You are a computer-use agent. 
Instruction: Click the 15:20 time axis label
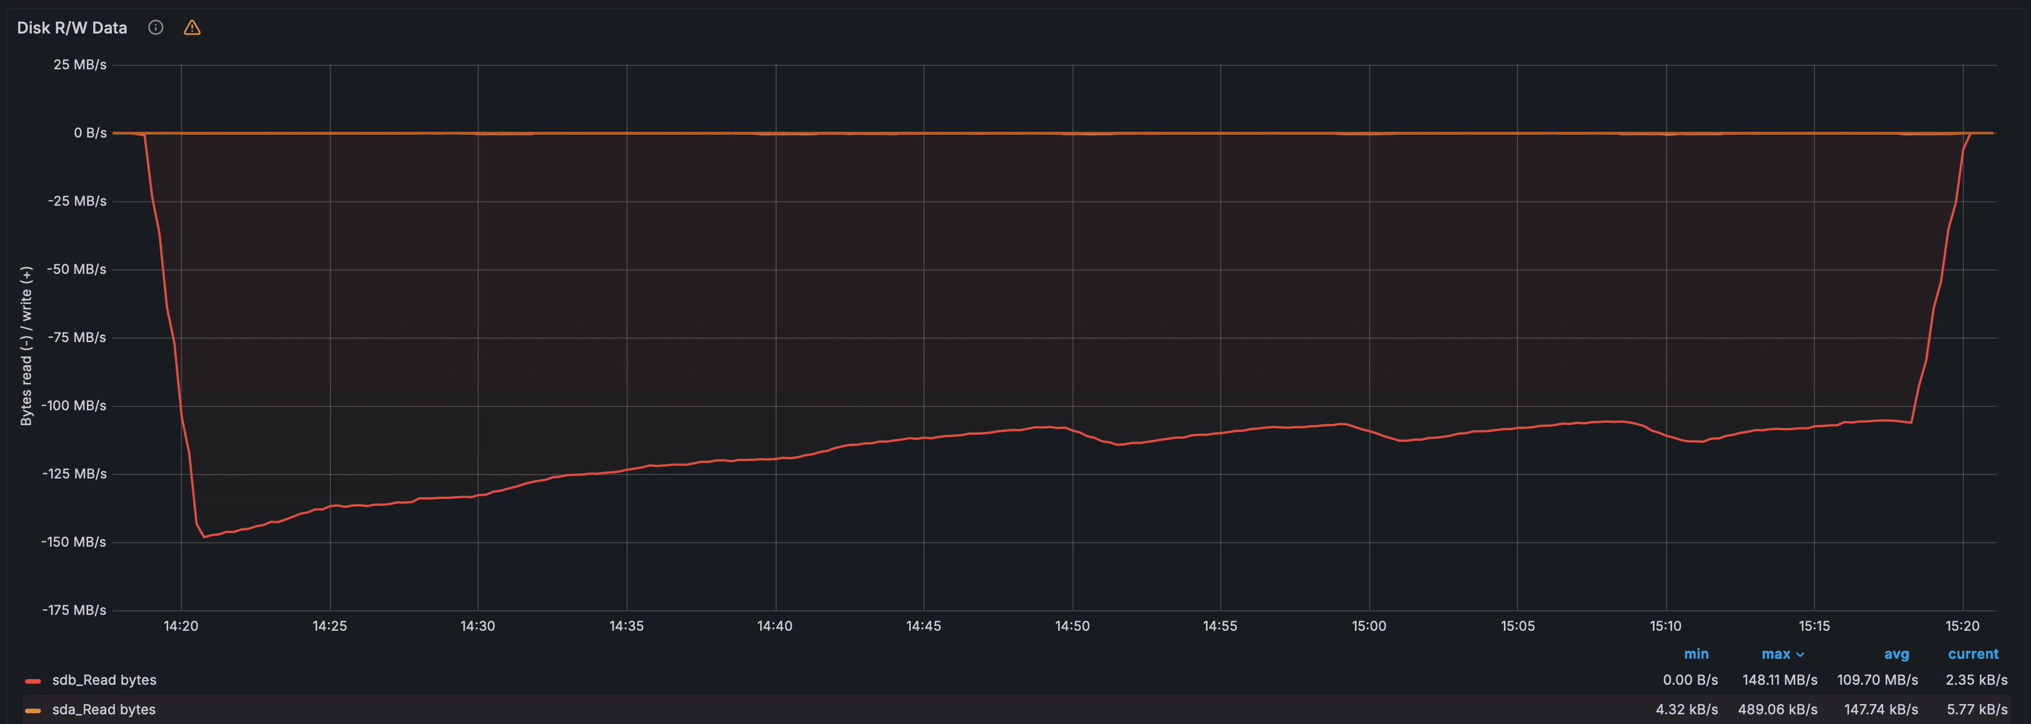point(1962,626)
